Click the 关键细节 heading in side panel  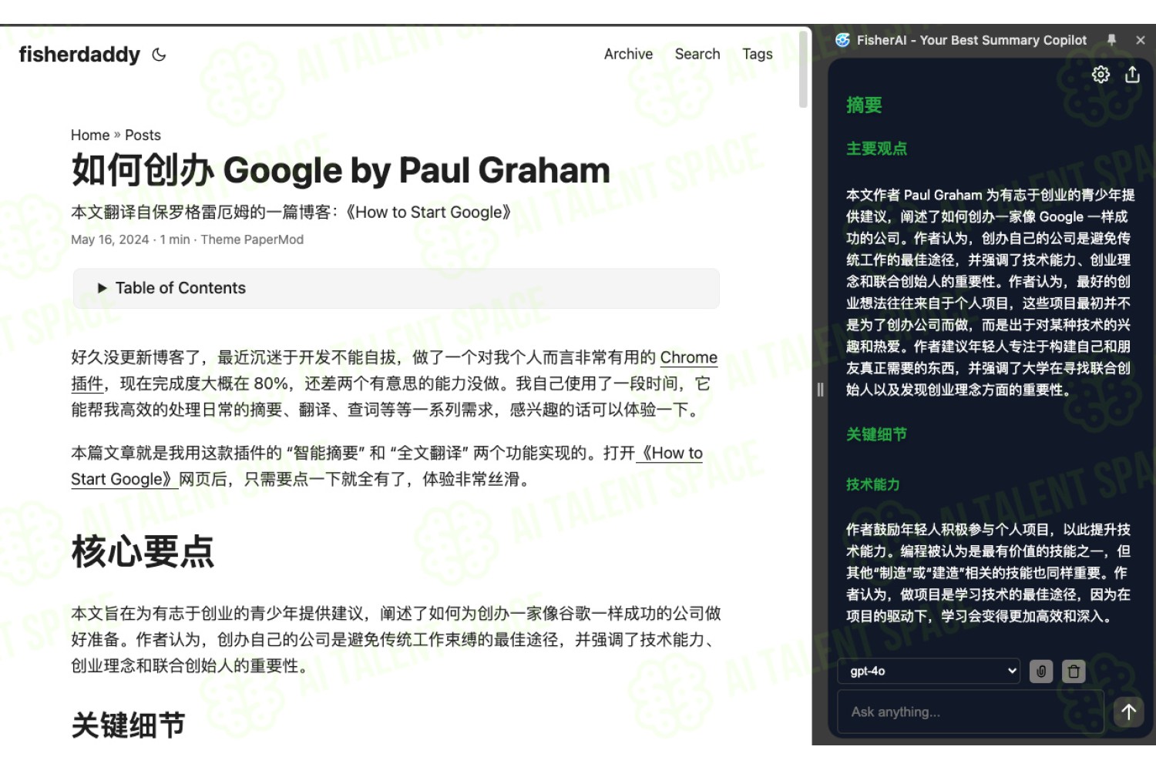(876, 434)
